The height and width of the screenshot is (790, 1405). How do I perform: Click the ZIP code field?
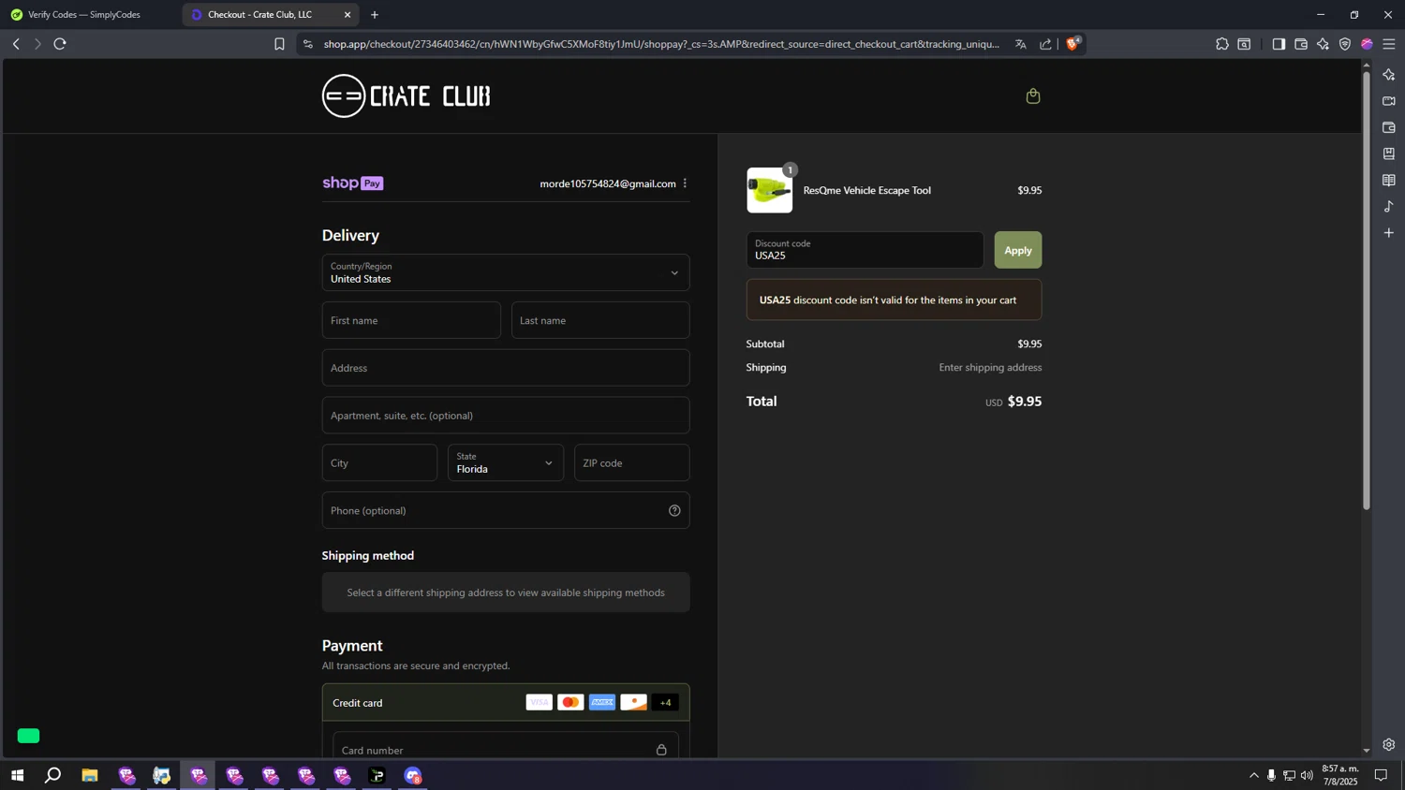[x=632, y=462]
